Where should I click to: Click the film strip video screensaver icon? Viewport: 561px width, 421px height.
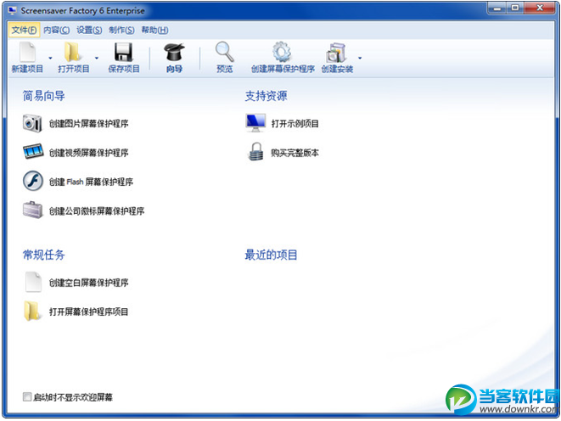click(33, 152)
